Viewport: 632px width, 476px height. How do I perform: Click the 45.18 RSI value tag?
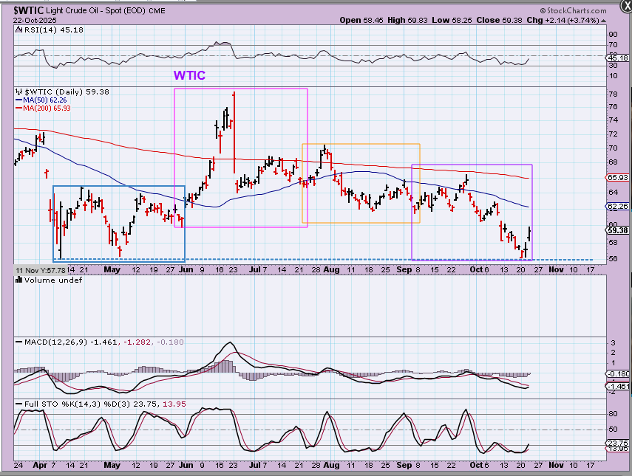(616, 58)
